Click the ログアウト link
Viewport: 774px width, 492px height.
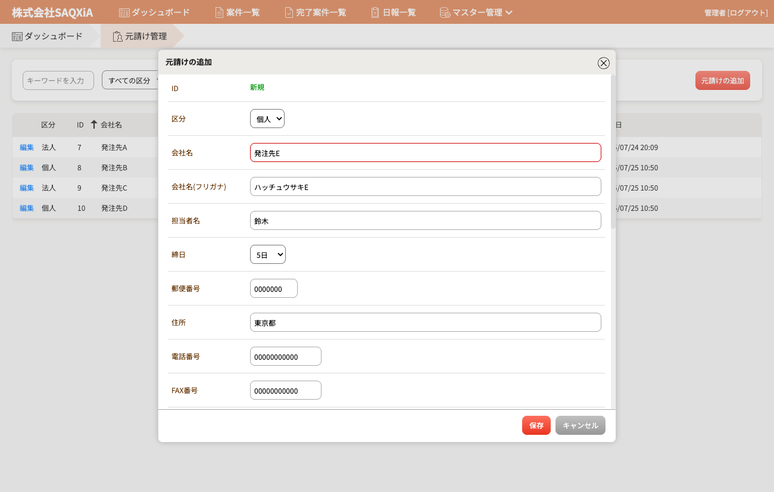click(748, 13)
